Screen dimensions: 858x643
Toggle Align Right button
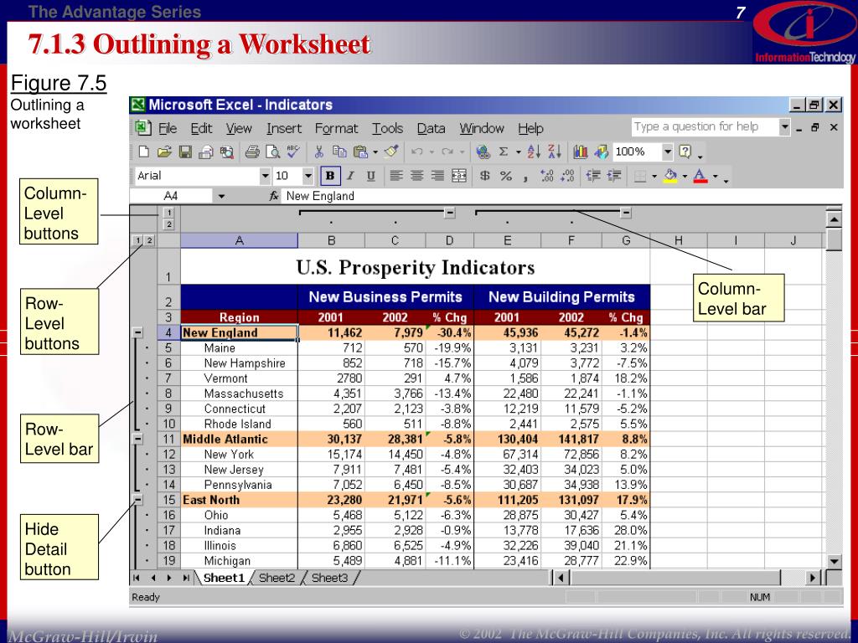(x=437, y=176)
